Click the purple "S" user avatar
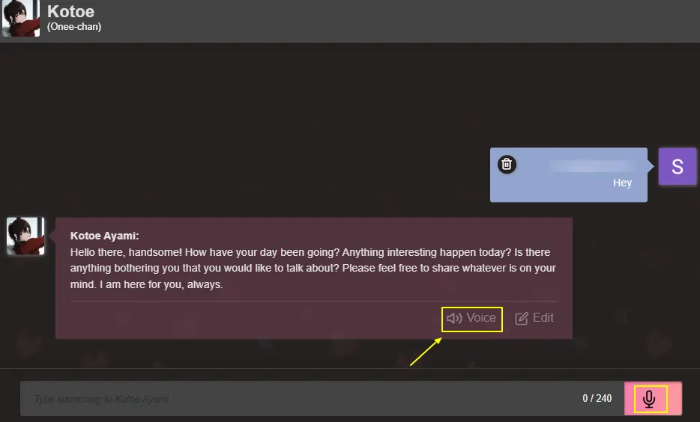 677,167
